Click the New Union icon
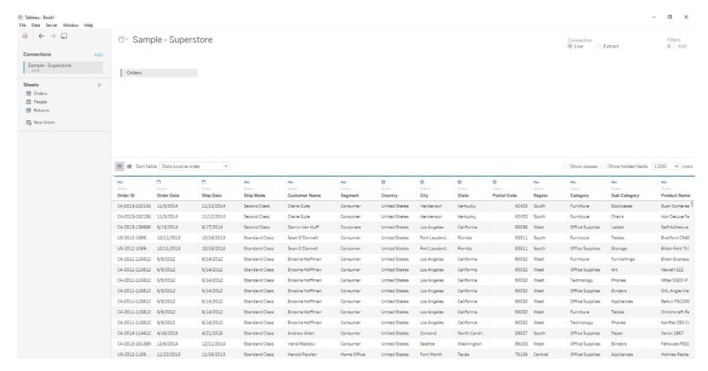The height and width of the screenshot is (371, 708). pyautogui.click(x=29, y=122)
